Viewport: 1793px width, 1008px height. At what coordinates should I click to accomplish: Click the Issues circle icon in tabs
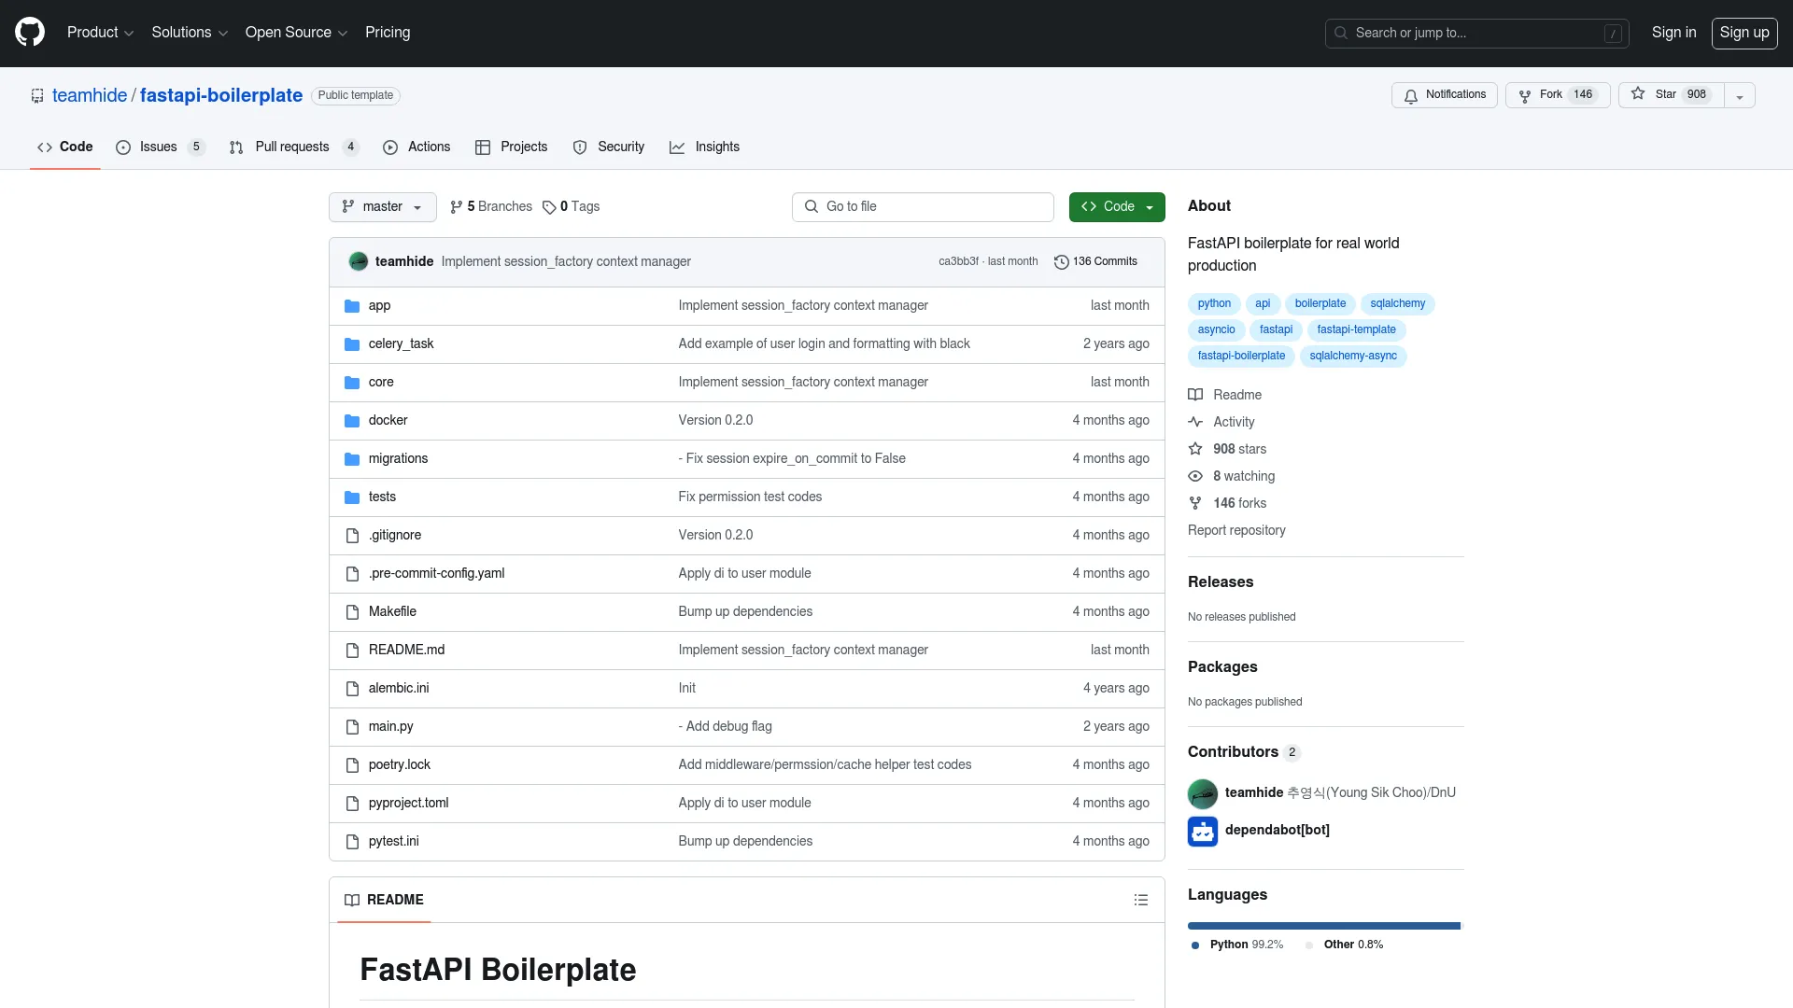123,147
